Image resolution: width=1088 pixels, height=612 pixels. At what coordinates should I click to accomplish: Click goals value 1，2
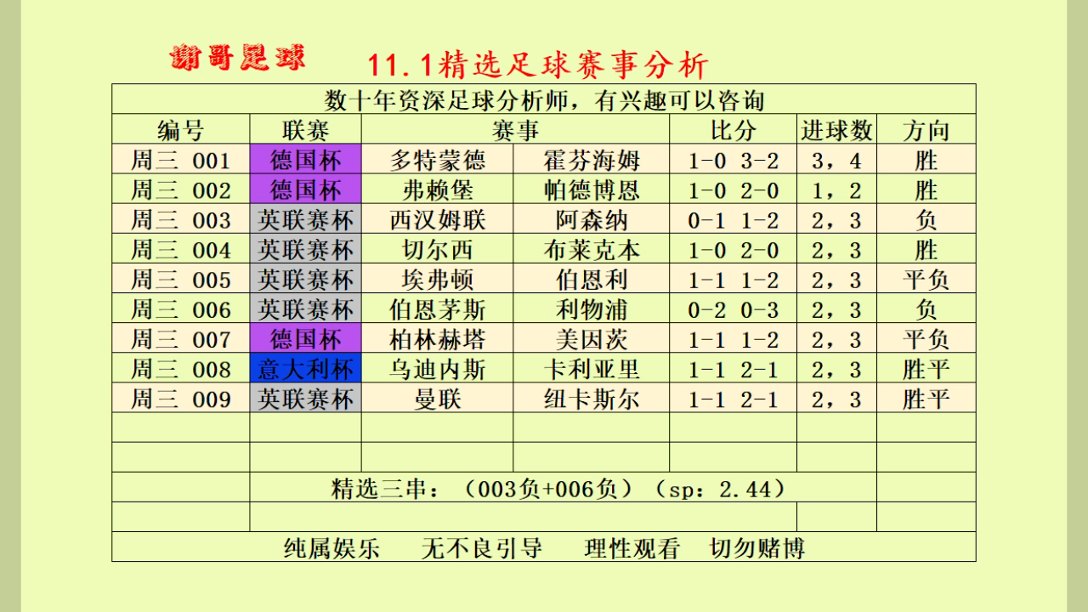coord(836,190)
